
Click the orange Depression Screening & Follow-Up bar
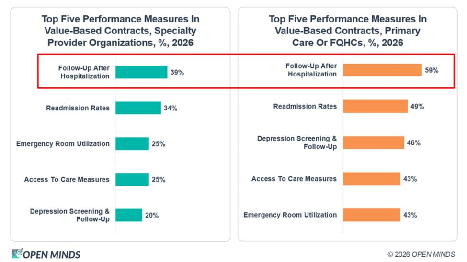373,142
